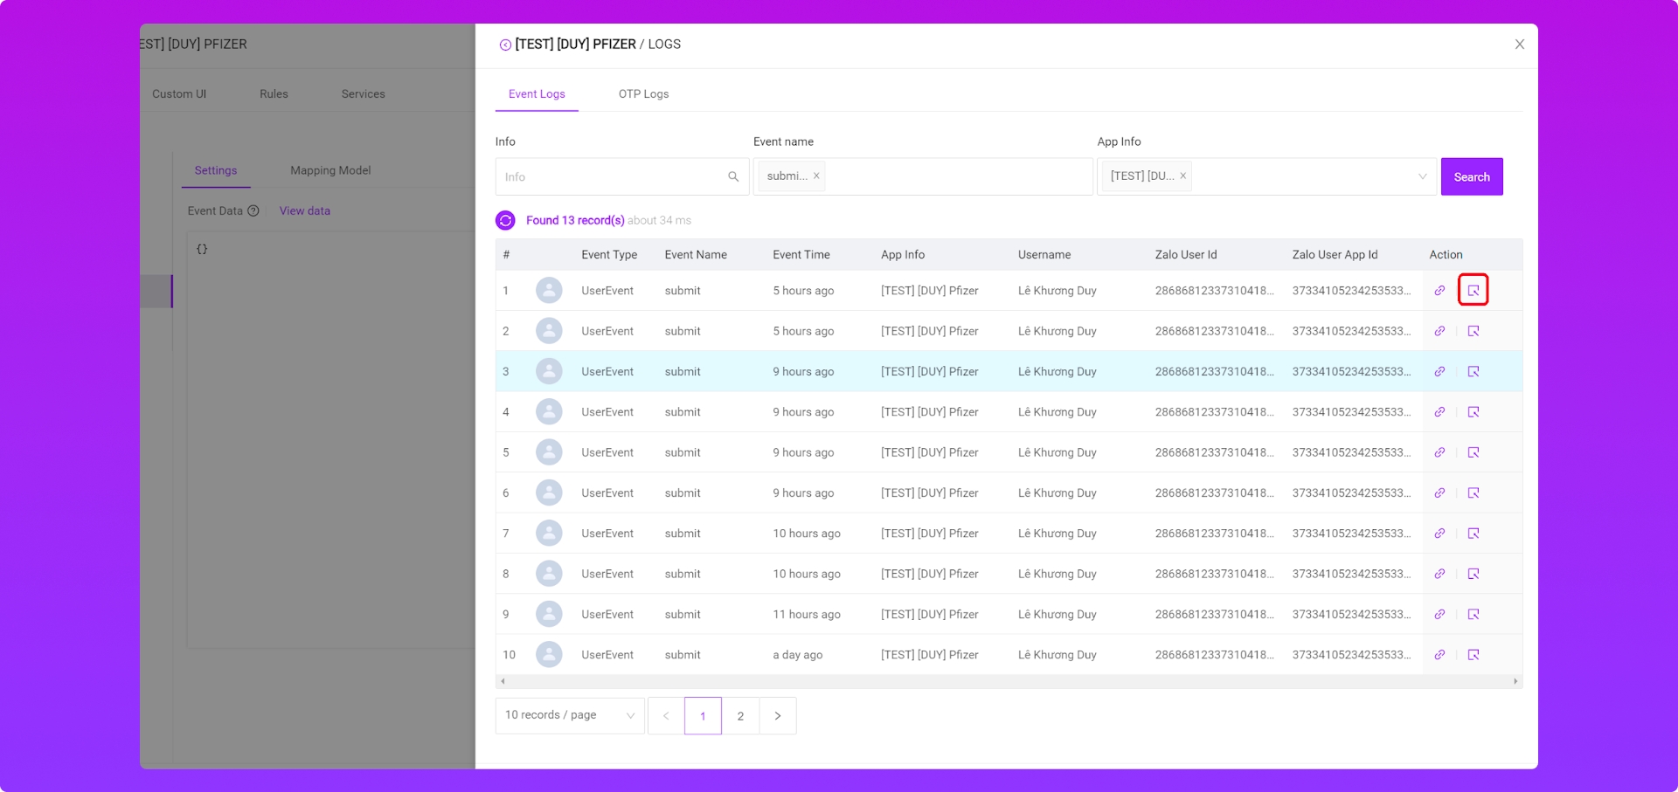Open the view detail icon in row 3

tap(1473, 372)
